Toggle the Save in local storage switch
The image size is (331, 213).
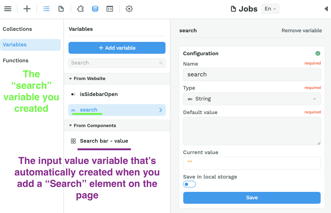point(189,184)
